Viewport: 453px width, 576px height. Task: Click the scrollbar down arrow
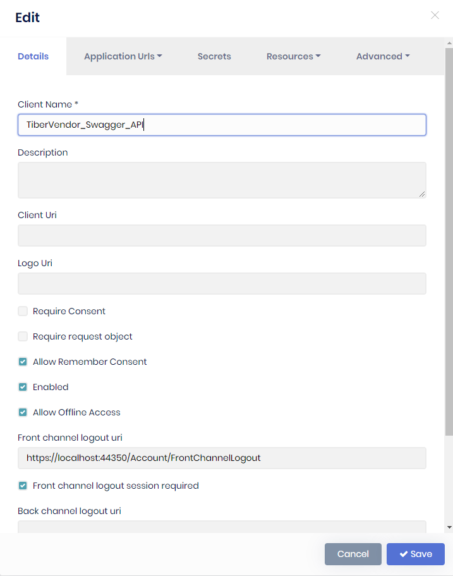click(x=449, y=527)
